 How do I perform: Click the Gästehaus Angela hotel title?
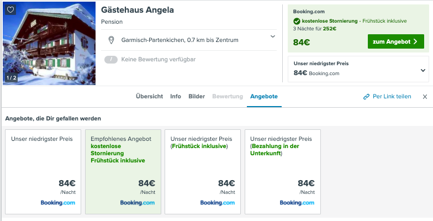click(138, 10)
